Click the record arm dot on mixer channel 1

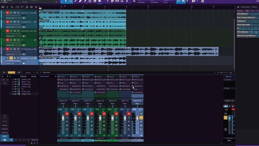click(67, 125)
